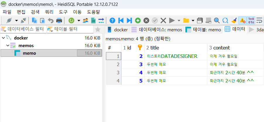Collapse the docker tree node chevron

pos(3,38)
